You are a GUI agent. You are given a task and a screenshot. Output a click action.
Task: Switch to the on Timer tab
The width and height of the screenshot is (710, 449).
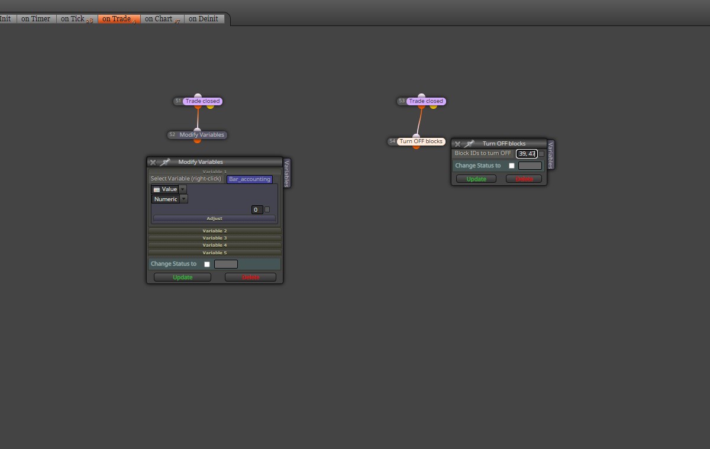(x=35, y=19)
